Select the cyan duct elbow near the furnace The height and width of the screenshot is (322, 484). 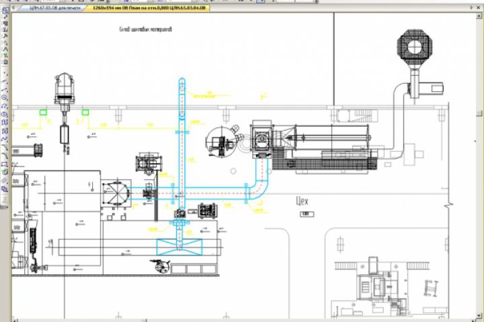click(x=260, y=188)
